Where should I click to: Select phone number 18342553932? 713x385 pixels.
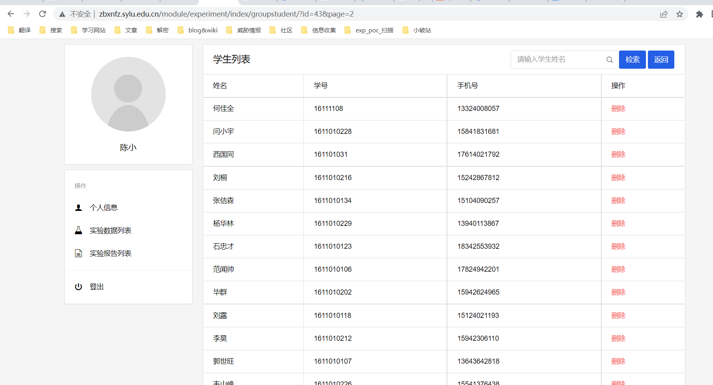click(478, 246)
